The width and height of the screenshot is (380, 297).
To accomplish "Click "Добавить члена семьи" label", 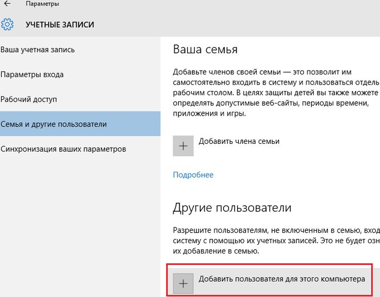I will point(239,141).
